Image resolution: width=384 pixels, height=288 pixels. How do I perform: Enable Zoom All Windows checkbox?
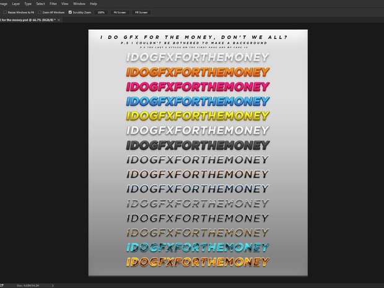pyautogui.click(x=40, y=12)
